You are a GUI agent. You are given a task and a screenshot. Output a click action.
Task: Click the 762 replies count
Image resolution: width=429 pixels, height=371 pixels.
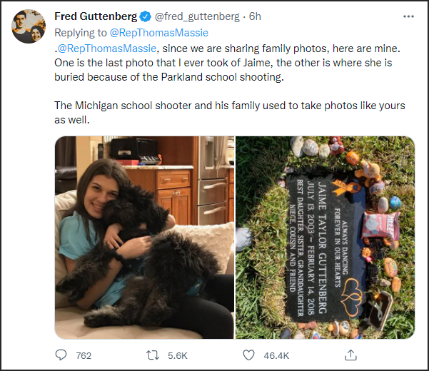point(84,355)
